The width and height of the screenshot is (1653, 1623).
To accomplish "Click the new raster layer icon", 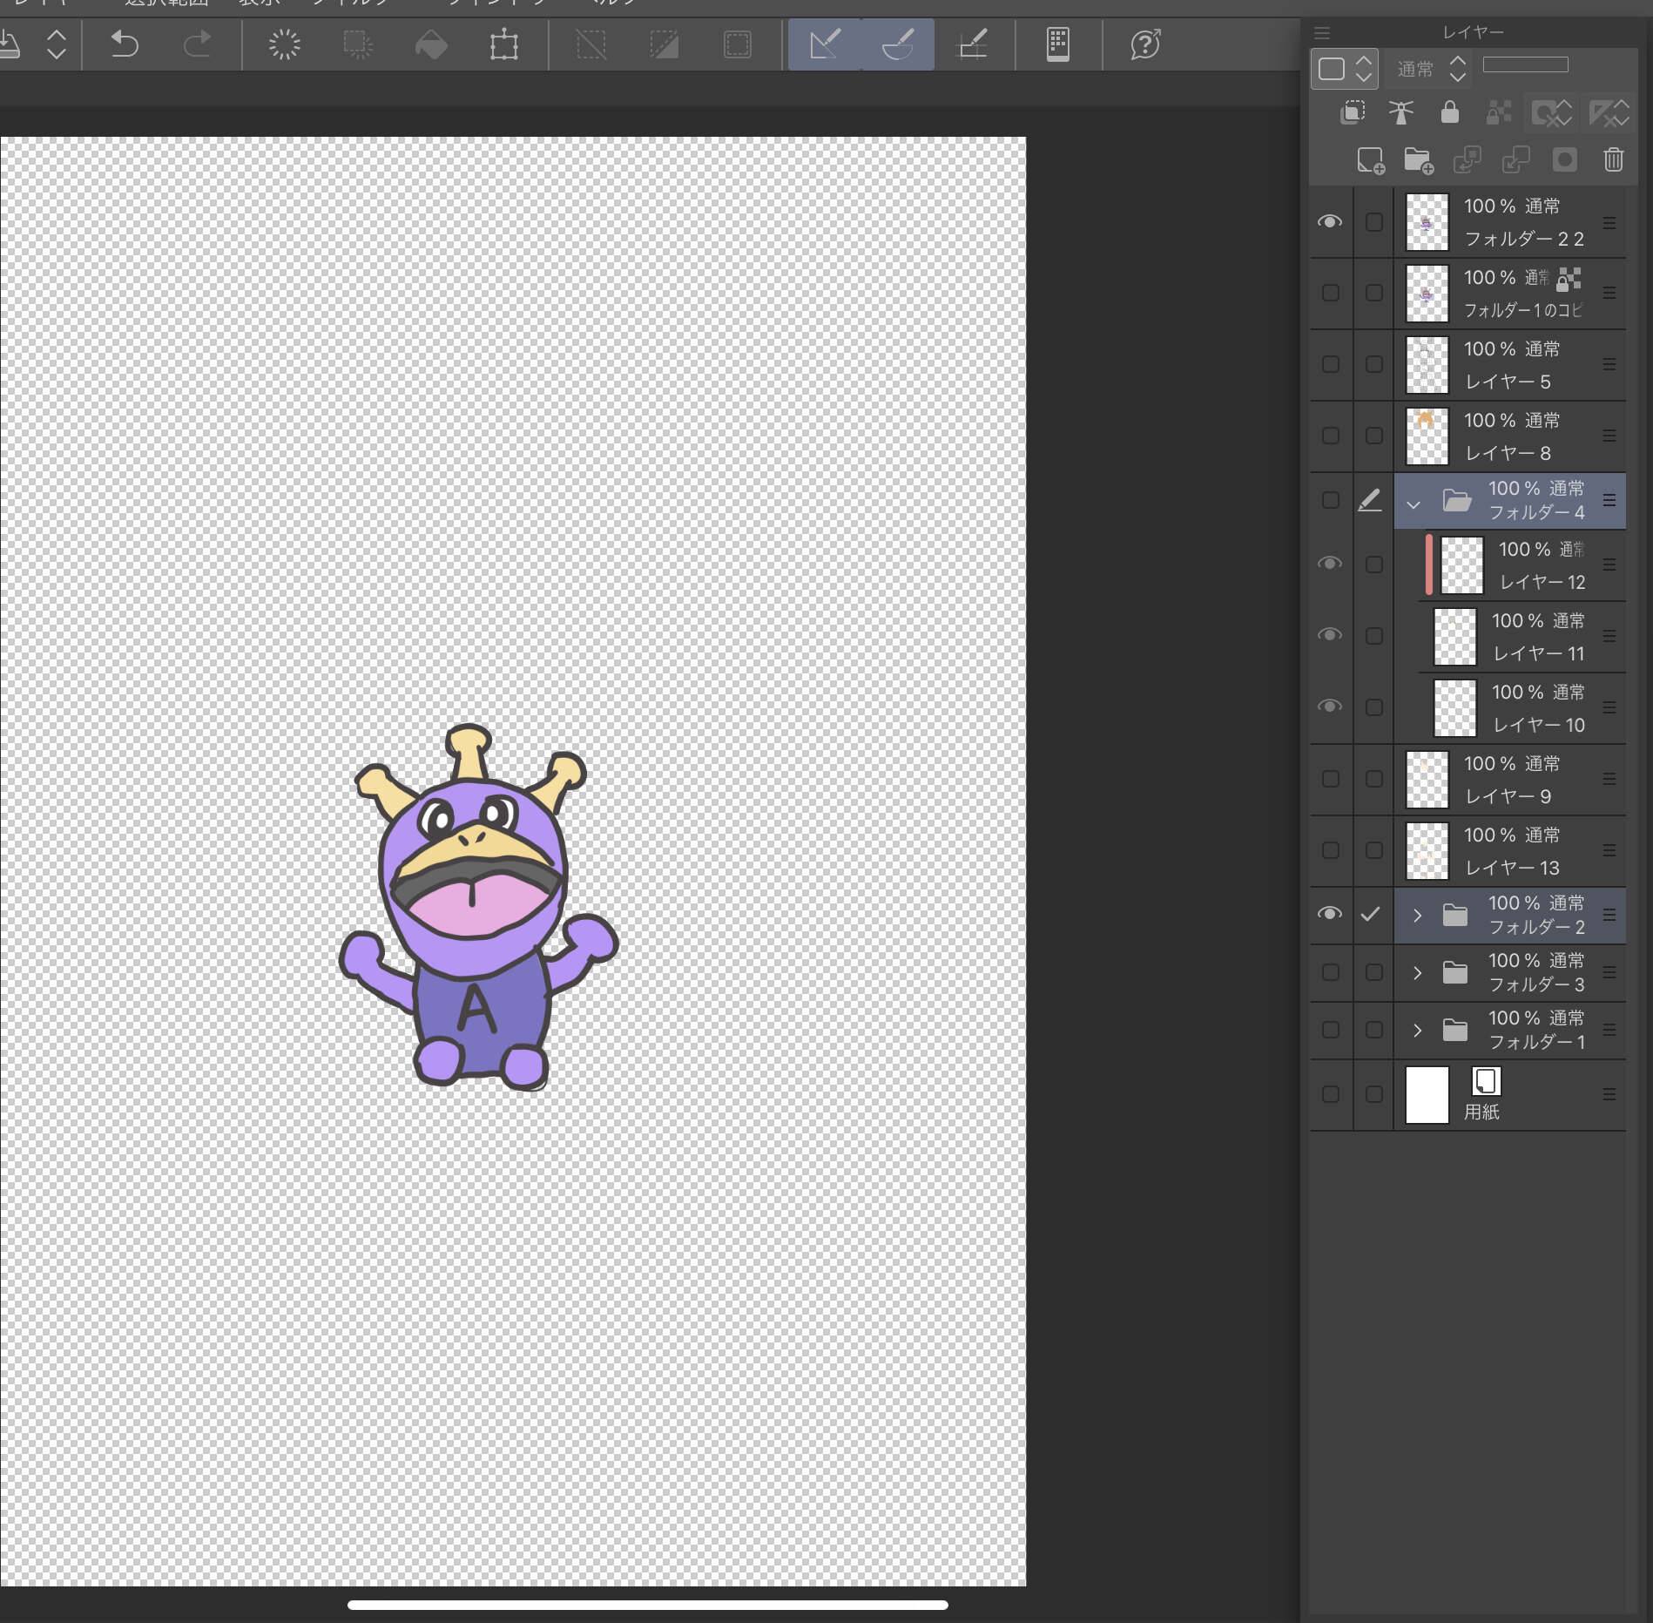I will click(1370, 160).
